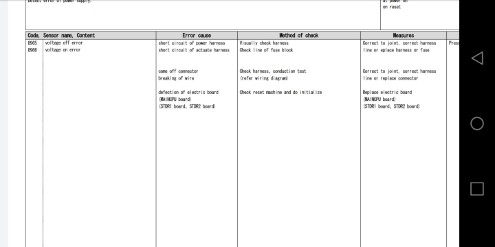Select 'short circuit of power harness' text
The height and width of the screenshot is (247, 495).
(192, 43)
